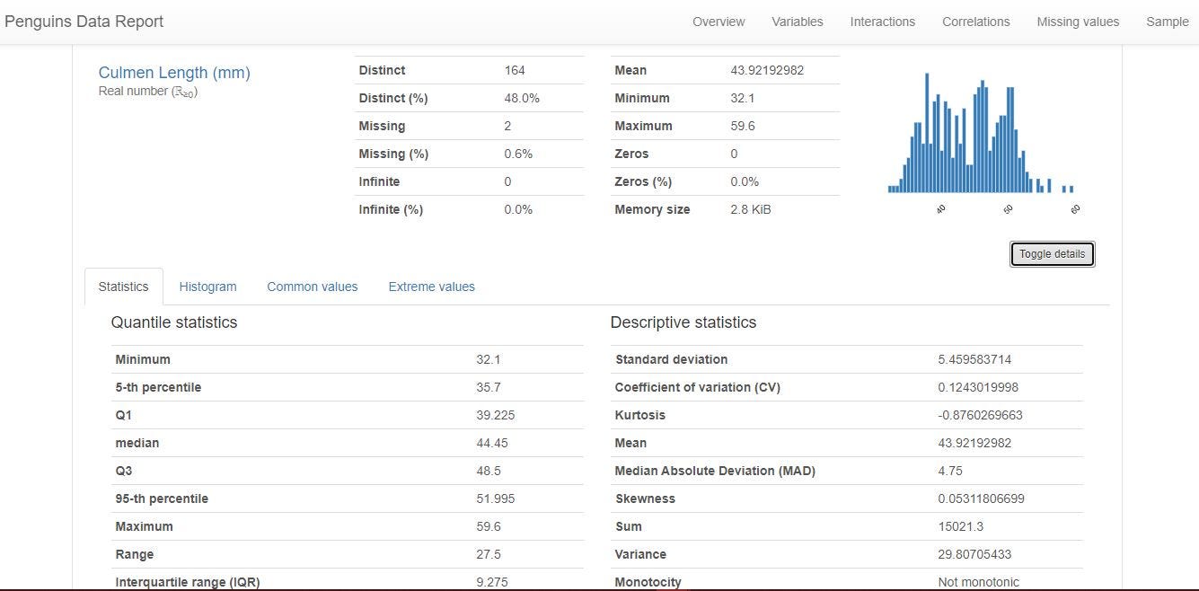
Task: Switch to the Common values tab
Action: point(313,286)
